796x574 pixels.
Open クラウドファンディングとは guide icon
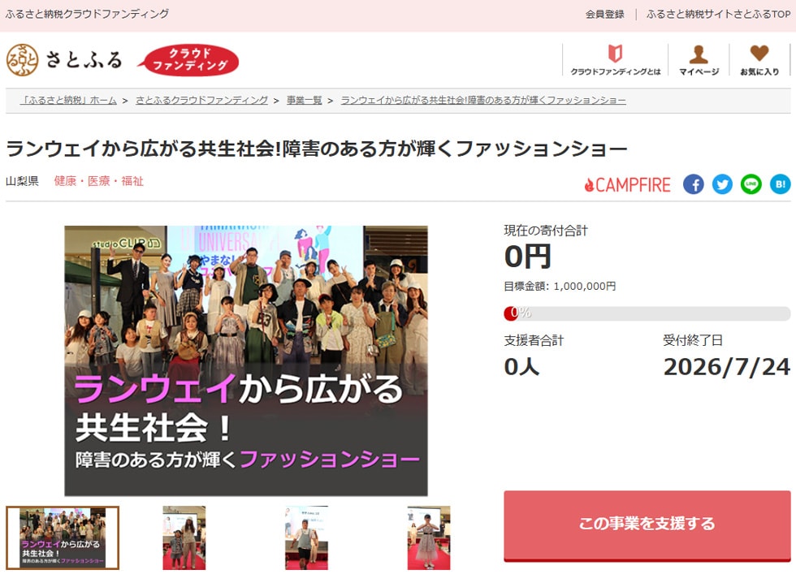[616, 60]
